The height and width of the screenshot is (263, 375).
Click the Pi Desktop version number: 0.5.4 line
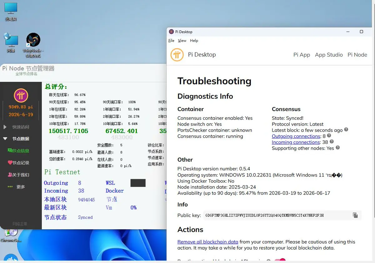point(214,169)
